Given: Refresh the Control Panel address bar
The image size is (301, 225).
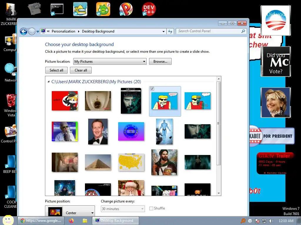Looking at the screenshot, I should 170,31.
